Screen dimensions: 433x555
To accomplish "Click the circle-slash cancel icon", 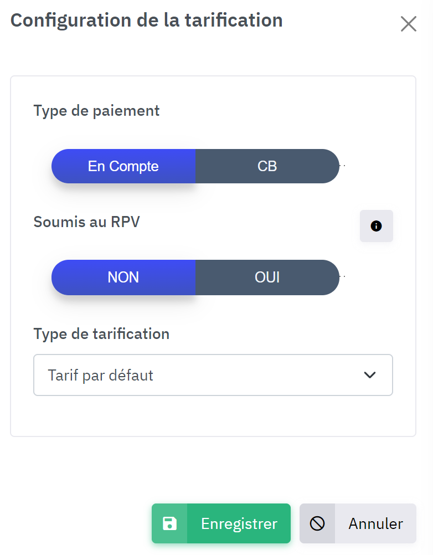I will click(317, 523).
